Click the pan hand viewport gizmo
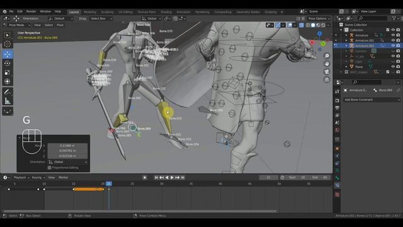403x227 pixels. pyautogui.click(x=327, y=64)
